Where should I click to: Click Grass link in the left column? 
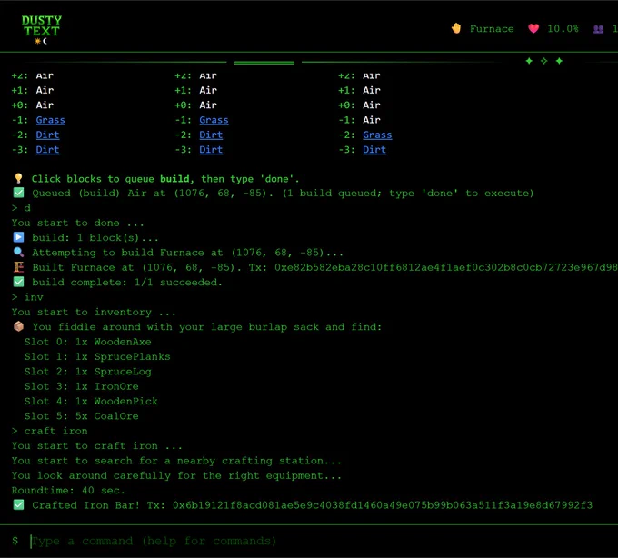click(x=51, y=120)
